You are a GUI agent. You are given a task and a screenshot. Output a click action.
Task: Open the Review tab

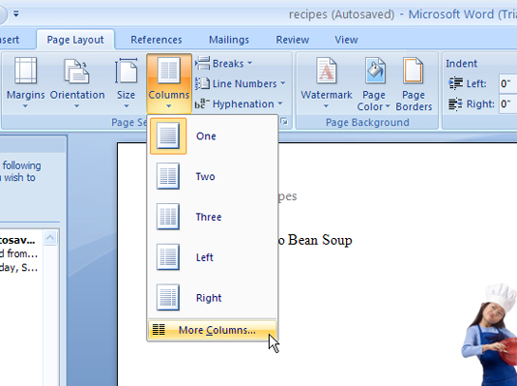[293, 40]
